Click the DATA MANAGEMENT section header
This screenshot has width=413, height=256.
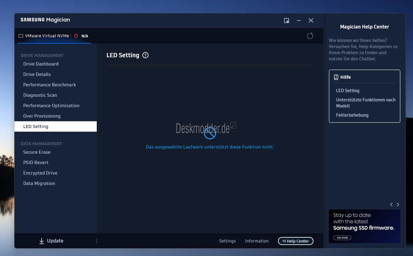41,144
